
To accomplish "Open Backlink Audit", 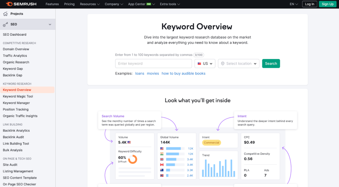I will (13, 137).
